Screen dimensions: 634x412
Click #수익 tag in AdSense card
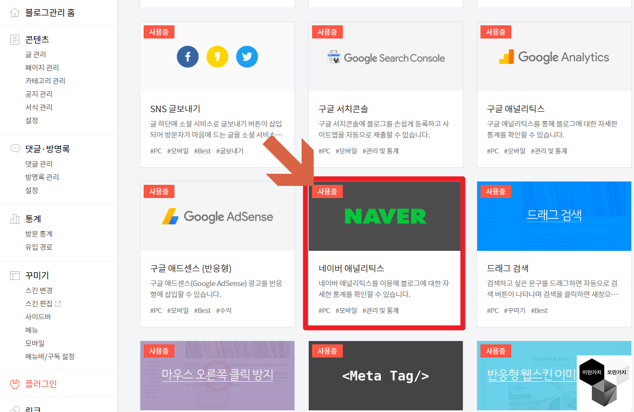click(223, 311)
